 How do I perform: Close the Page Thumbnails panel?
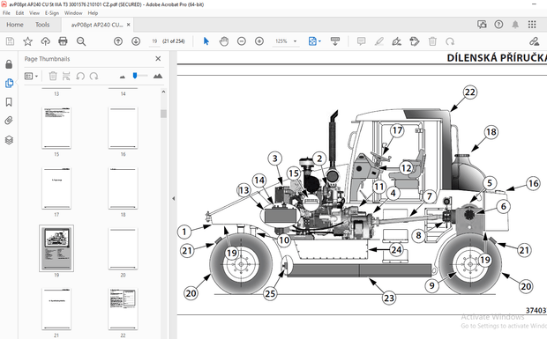(x=158, y=59)
